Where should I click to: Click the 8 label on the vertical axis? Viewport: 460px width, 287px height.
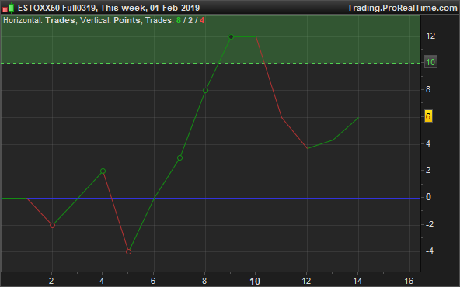(x=428, y=89)
